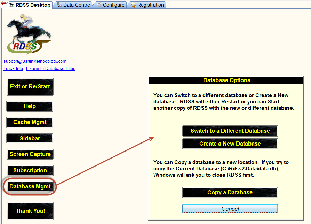The image size is (311, 224).
Task: Switch to the Data Centre tab
Action: pyautogui.click(x=73, y=5)
